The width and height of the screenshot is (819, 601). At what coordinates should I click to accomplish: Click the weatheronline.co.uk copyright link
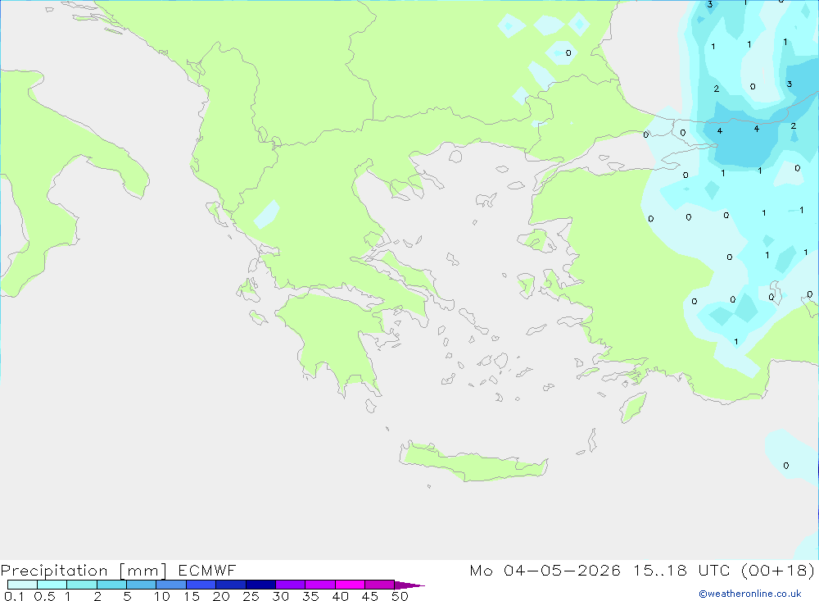click(x=750, y=594)
